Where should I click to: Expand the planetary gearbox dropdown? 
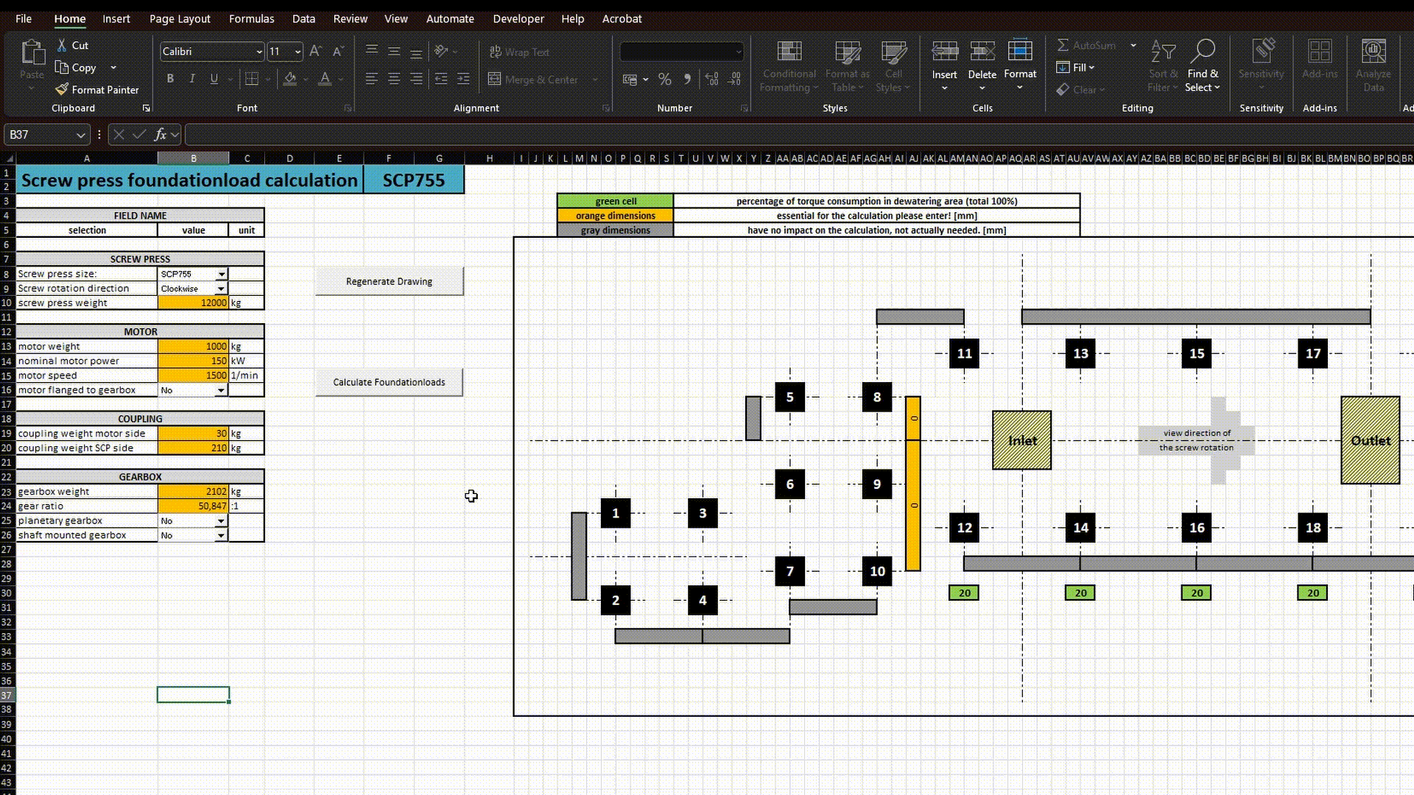220,521
